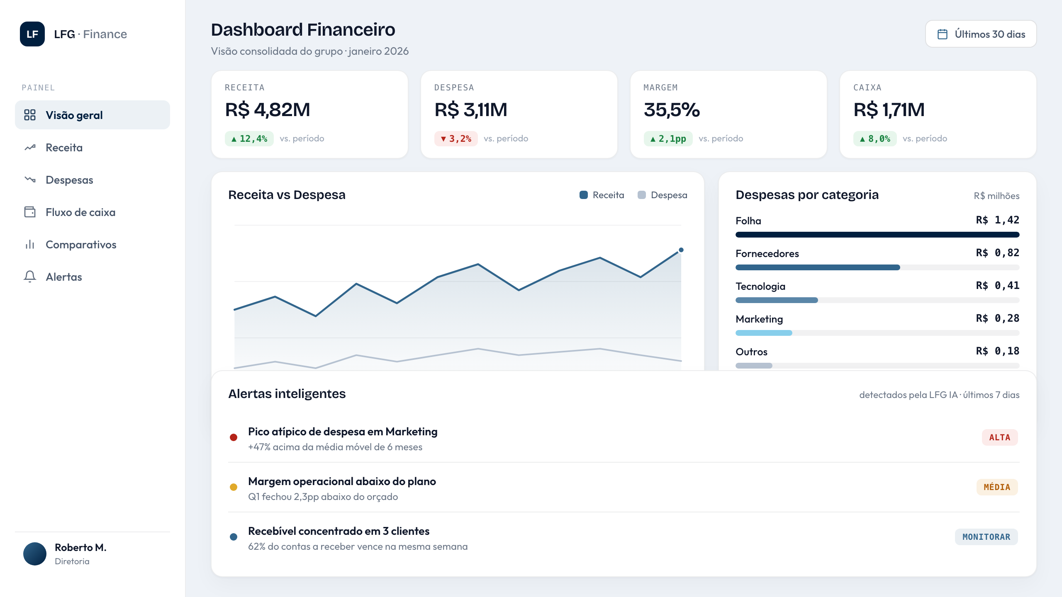
Task: Open Receita page in sidebar
Action: (93, 147)
